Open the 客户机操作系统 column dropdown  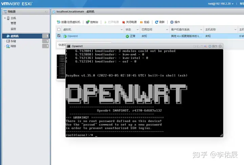pyautogui.click(x=201, y=30)
